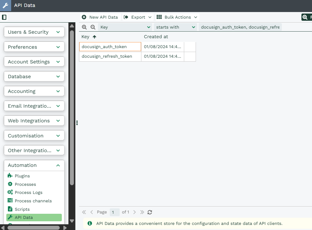Open the Export dropdown menu

click(137, 17)
